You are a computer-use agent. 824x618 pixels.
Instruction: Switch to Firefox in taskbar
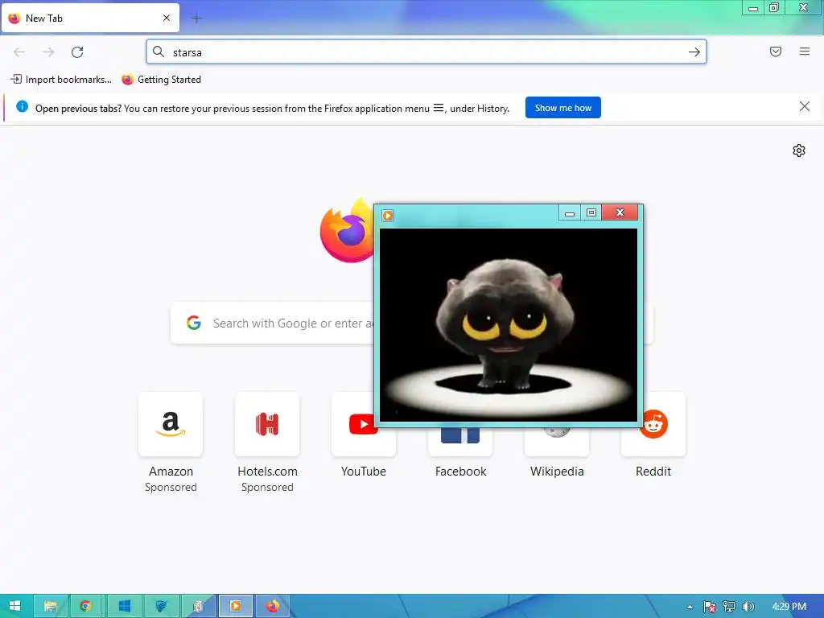click(x=272, y=607)
